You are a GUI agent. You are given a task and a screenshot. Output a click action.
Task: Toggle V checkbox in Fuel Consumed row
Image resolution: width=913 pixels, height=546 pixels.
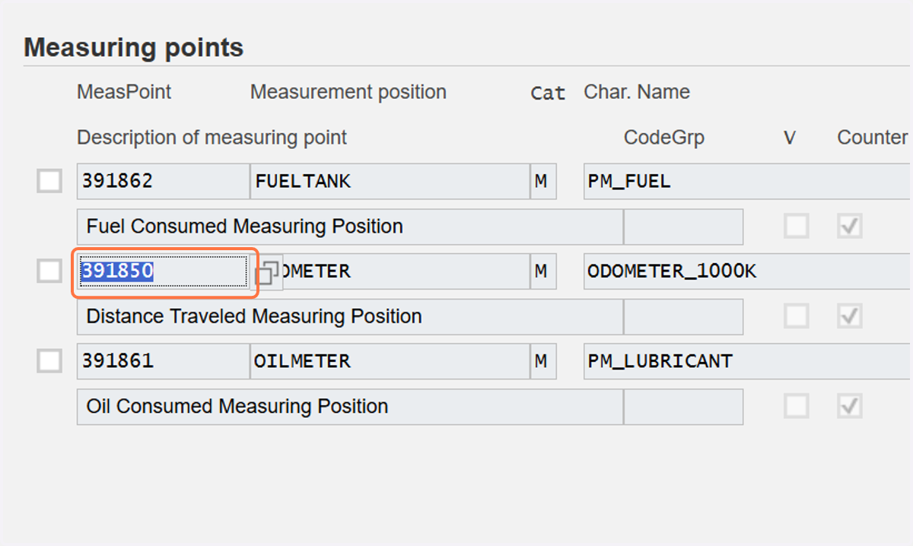tap(796, 226)
